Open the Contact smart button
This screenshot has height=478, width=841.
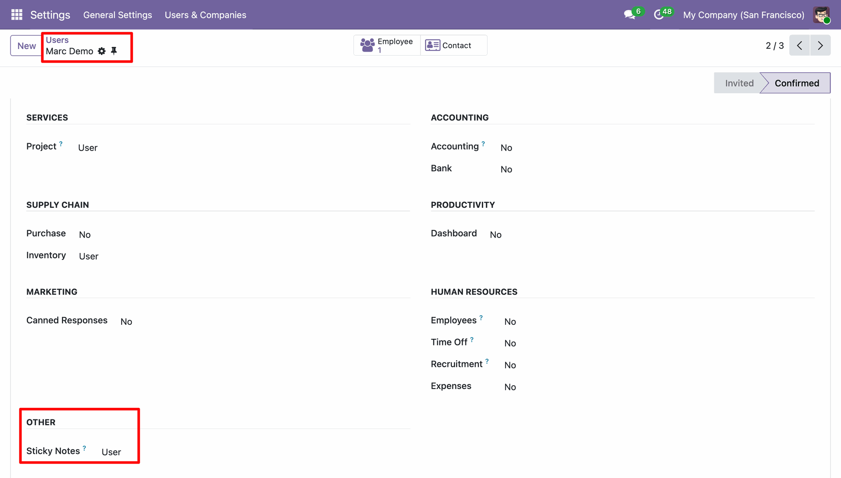[453, 46]
